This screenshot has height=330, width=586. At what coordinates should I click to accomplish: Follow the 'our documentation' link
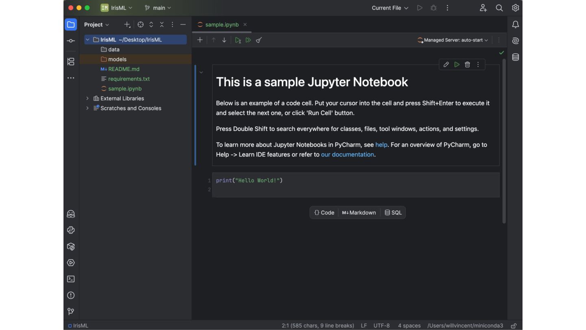(x=347, y=154)
